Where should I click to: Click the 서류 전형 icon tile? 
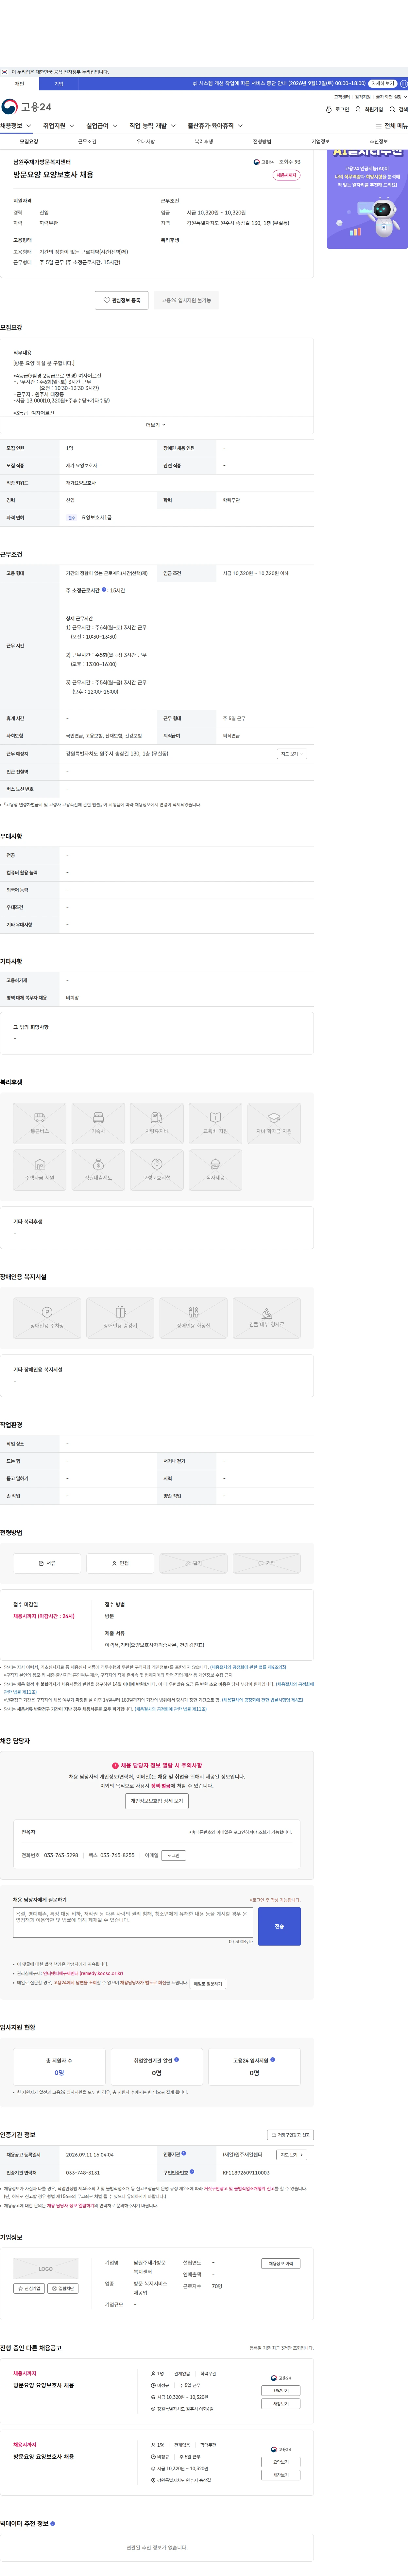coord(47,1563)
